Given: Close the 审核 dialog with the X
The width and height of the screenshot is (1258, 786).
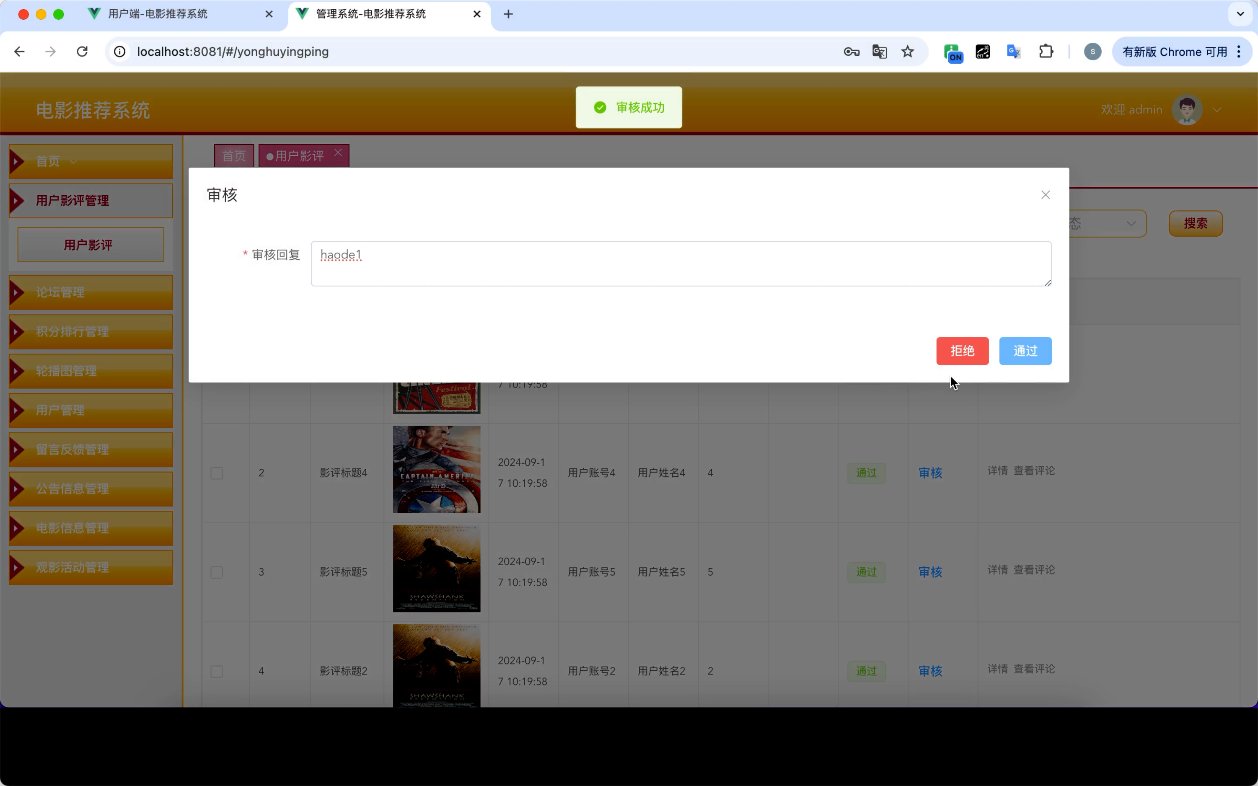Looking at the screenshot, I should coord(1046,195).
